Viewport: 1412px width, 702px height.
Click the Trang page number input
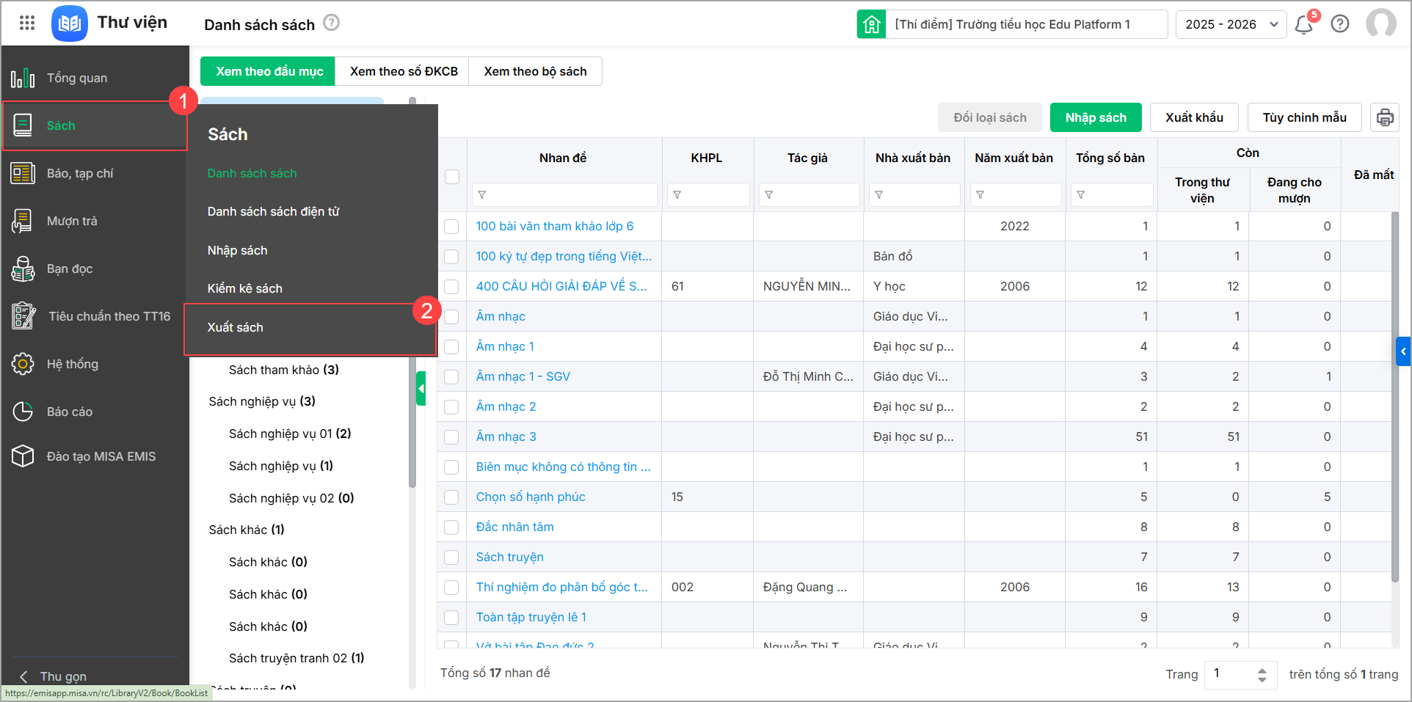point(1231,674)
